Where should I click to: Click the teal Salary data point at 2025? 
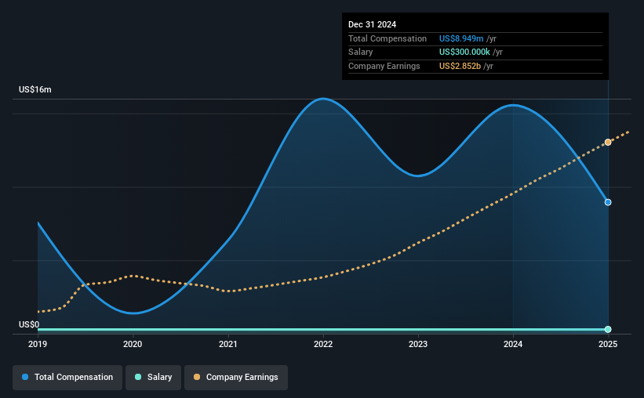(x=608, y=330)
